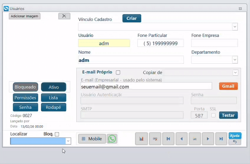Click the Fone Empresa input field
Viewport: 250px width, 164px height.
214,43
